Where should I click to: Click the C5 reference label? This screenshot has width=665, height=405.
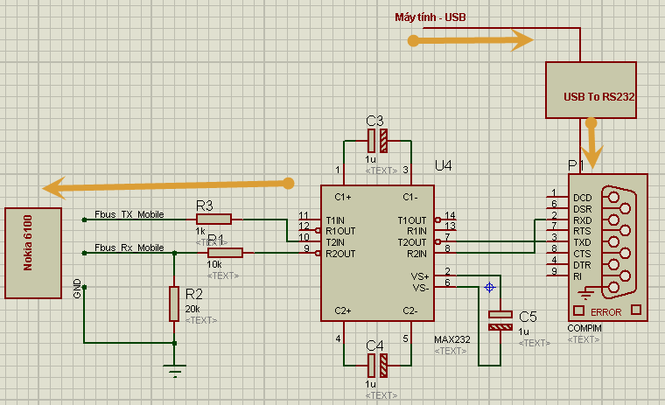point(528,317)
